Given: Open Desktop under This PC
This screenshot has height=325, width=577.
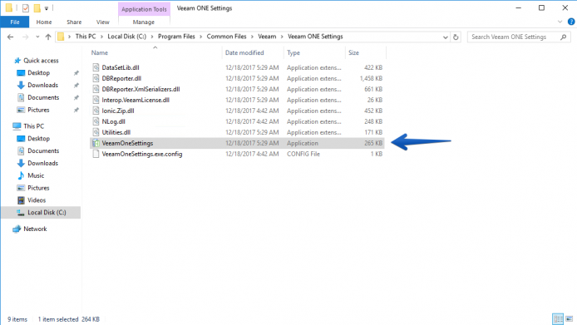Looking at the screenshot, I should 38,138.
